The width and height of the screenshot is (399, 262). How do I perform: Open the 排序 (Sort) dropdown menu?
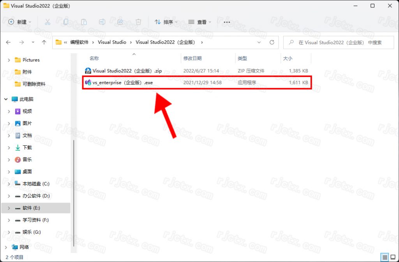pyautogui.click(x=166, y=22)
